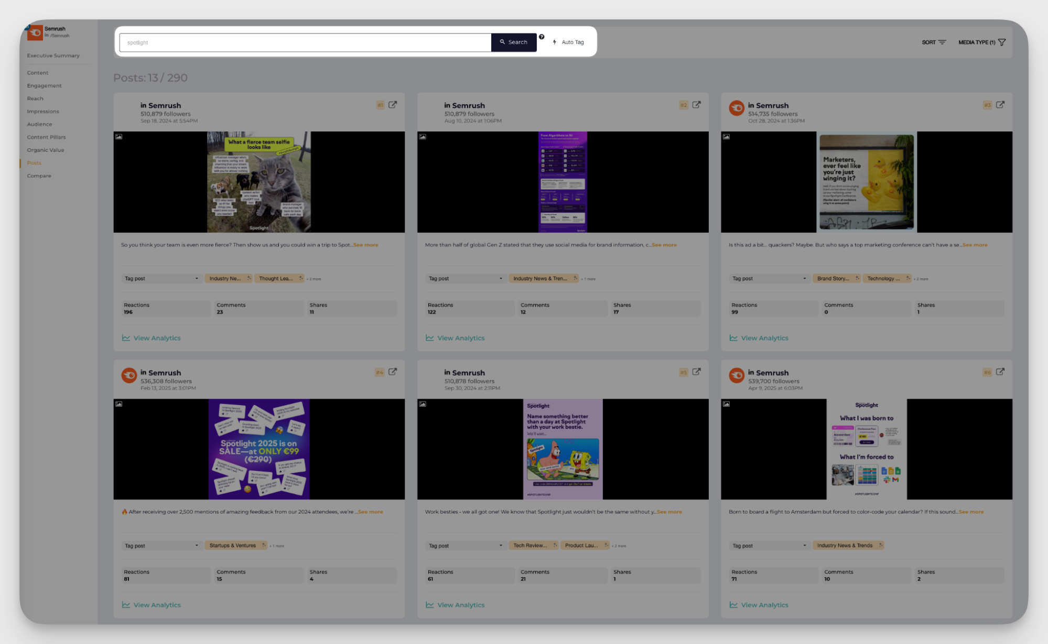Expand See more on 2,500 mentions post
Image resolution: width=1048 pixels, height=644 pixels.
(371, 512)
